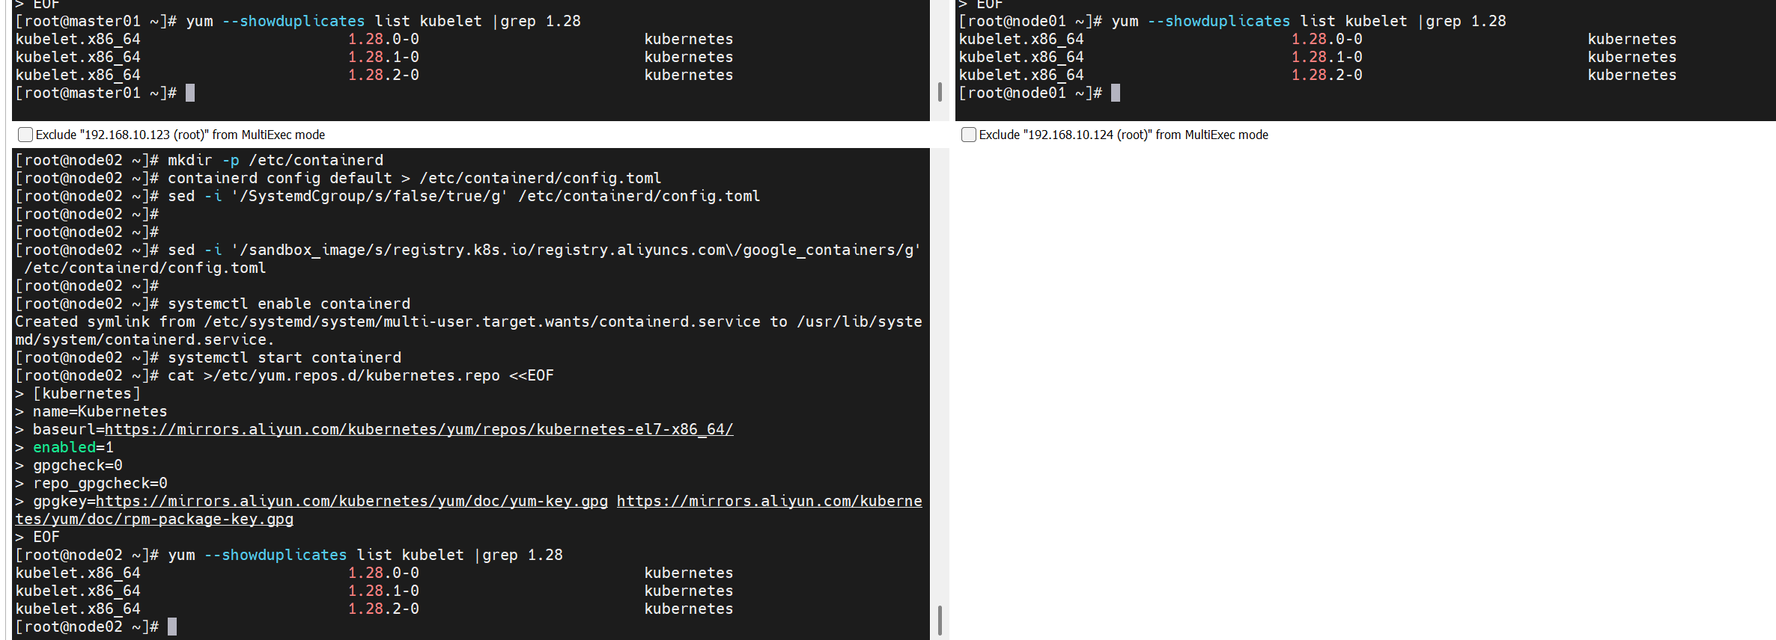The width and height of the screenshot is (1776, 640).
Task: Click the "> EOF" line in node02 terminal above yum command
Action: pos(37,537)
